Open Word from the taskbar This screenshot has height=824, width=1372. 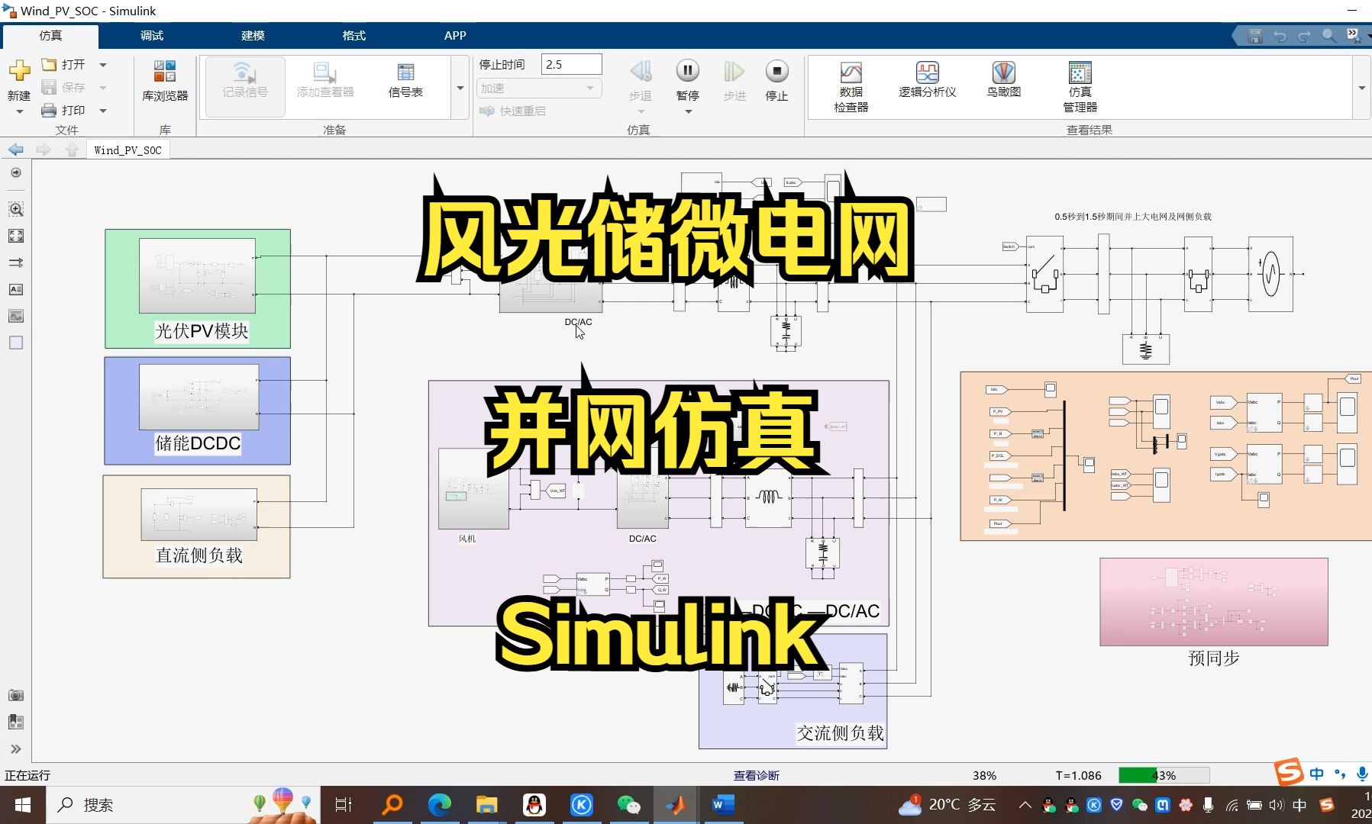722,805
